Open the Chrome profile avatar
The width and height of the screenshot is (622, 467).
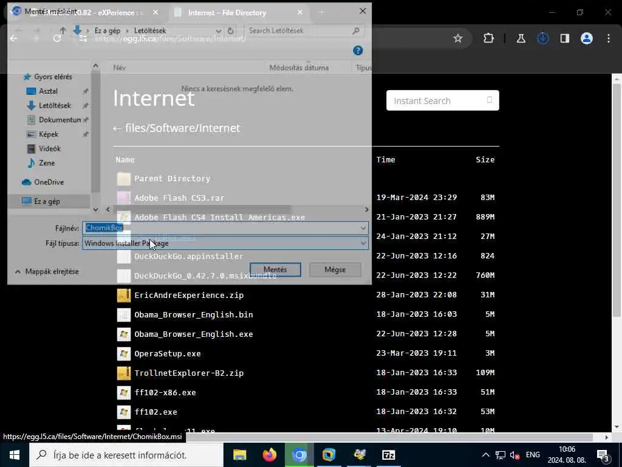pyautogui.click(x=586, y=38)
